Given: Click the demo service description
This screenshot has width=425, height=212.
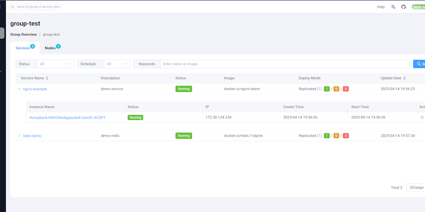Looking at the screenshot, I should [x=112, y=89].
